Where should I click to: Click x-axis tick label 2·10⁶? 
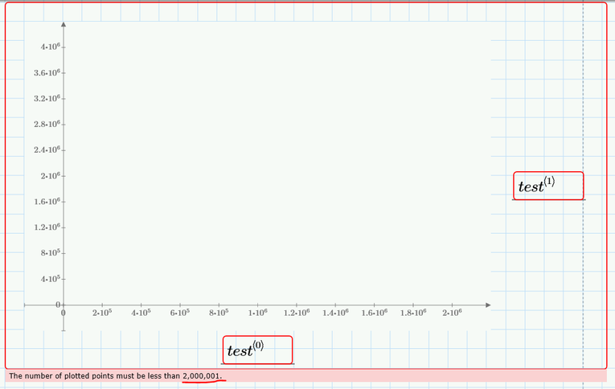click(x=452, y=313)
